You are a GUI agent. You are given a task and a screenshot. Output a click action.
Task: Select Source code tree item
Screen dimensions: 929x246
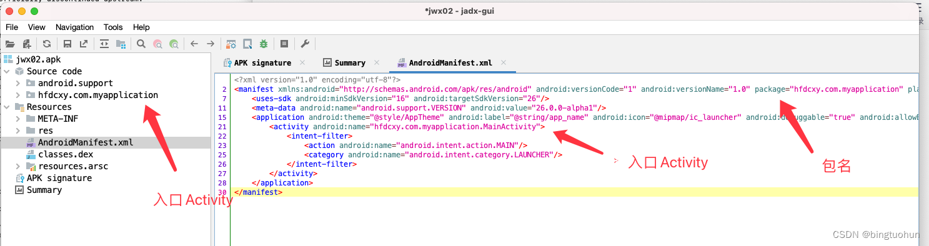[x=54, y=71]
